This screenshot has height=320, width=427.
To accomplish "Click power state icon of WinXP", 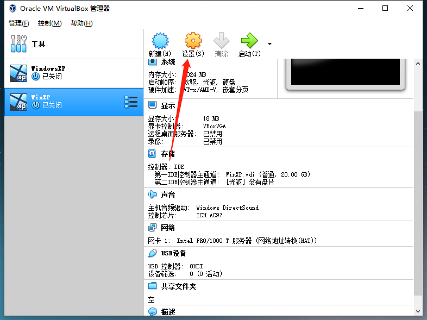I will [36, 105].
